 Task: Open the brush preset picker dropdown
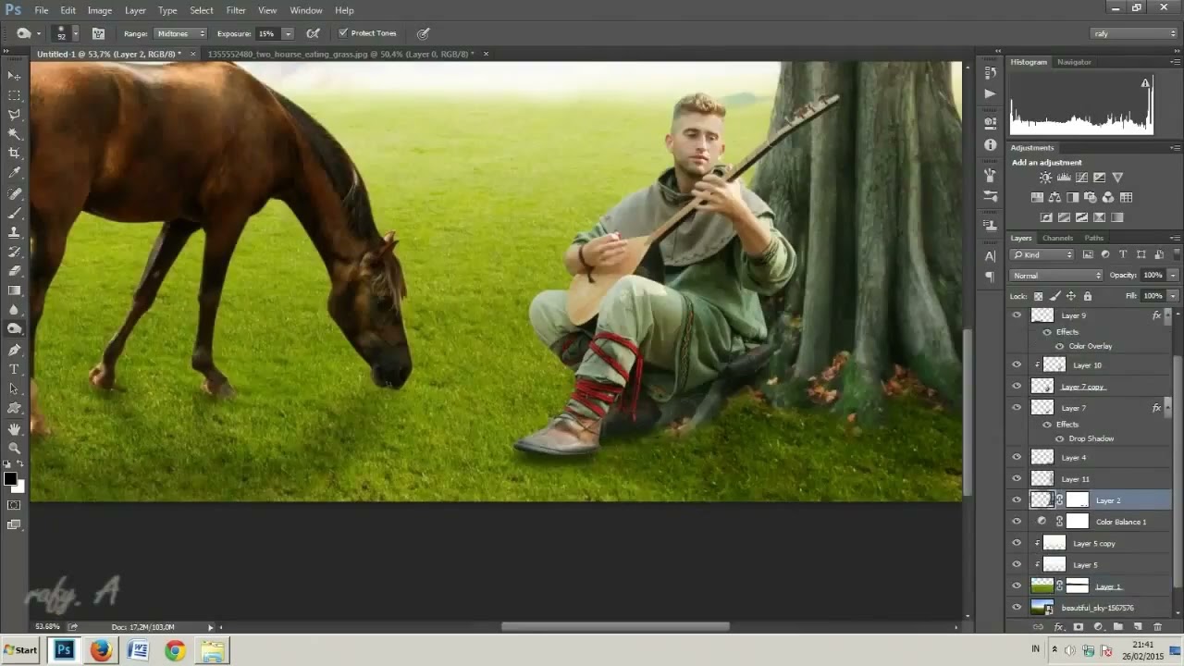click(75, 33)
